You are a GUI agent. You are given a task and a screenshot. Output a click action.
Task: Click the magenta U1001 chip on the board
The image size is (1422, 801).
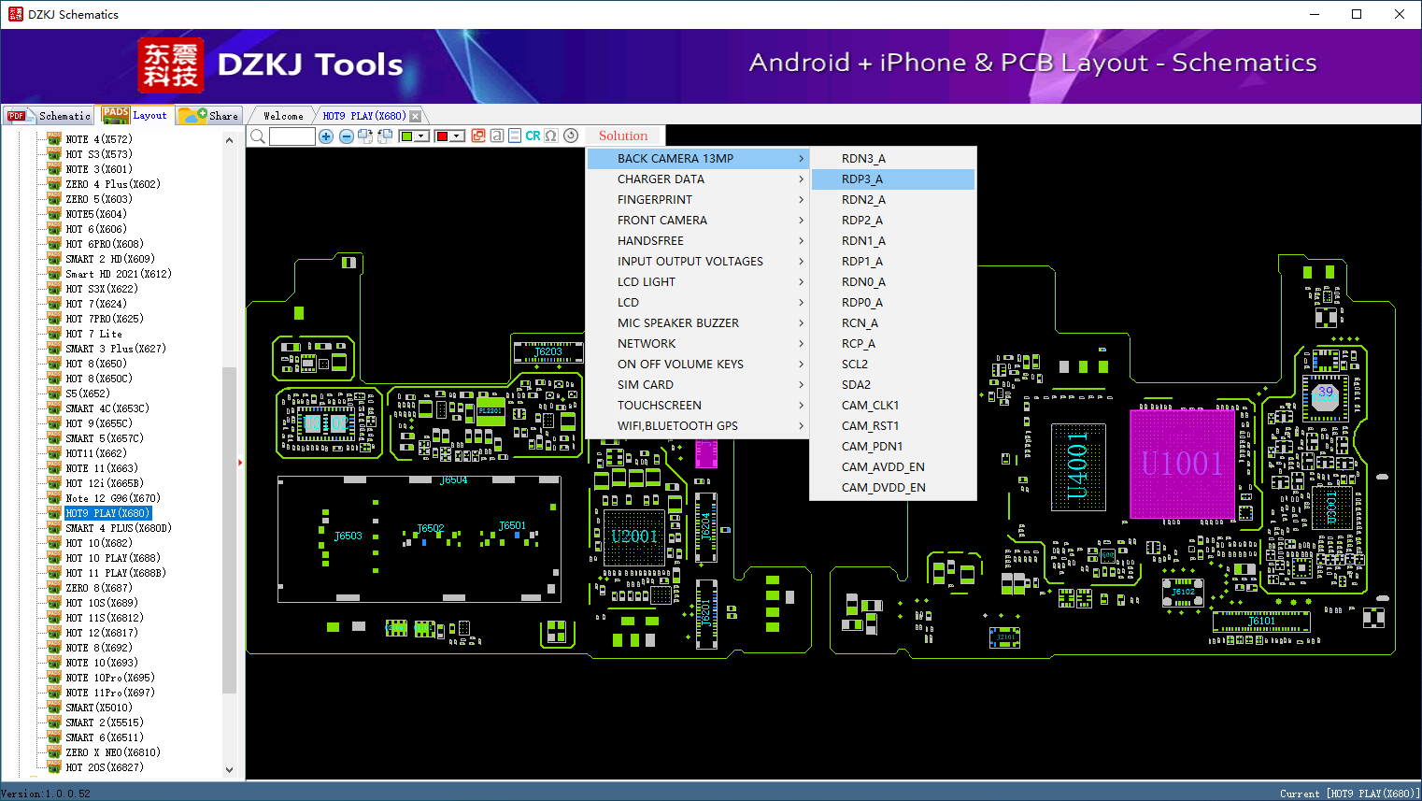(x=1183, y=464)
